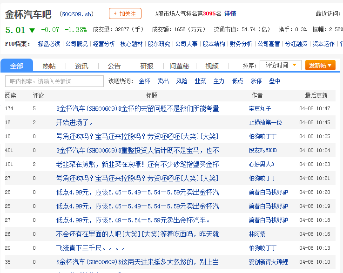This screenshot has height=273, width=343.
Task: Focus the 吧内搜索 keyword search box
Action: pyautogui.click(x=54, y=81)
